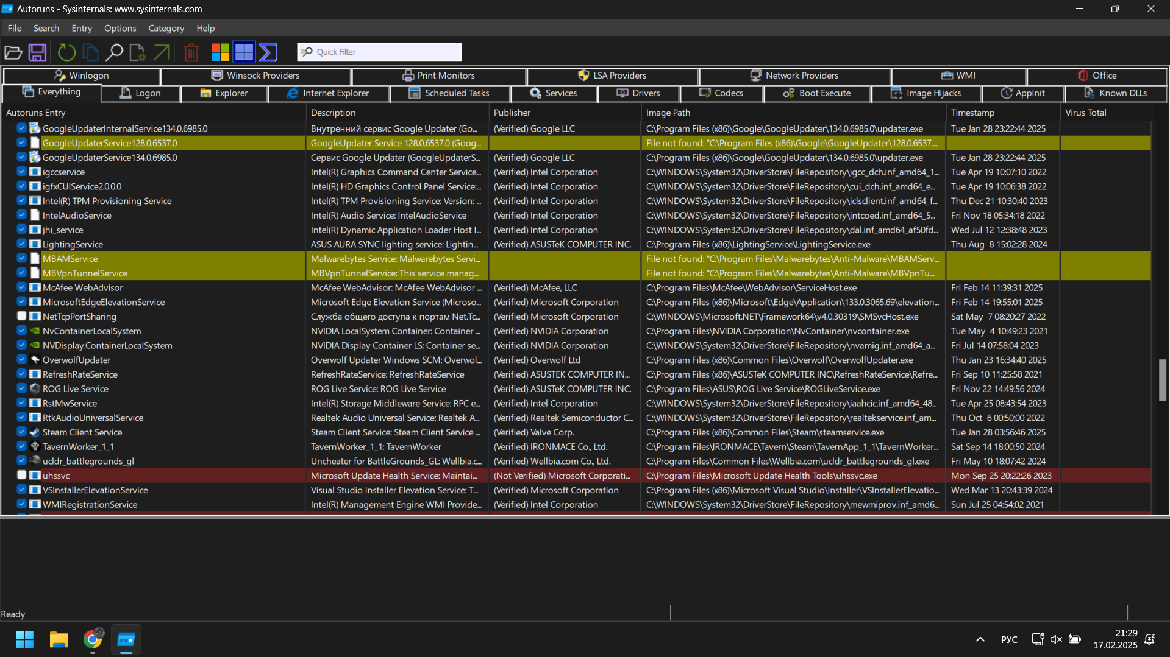Uncheck WMIRegistrationService checkbox
This screenshot has height=657, width=1170.
[x=21, y=504]
